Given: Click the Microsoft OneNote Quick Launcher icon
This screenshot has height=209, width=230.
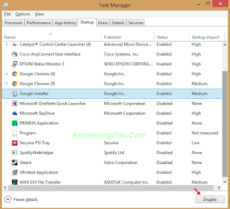Looking at the screenshot, I should (14, 103).
